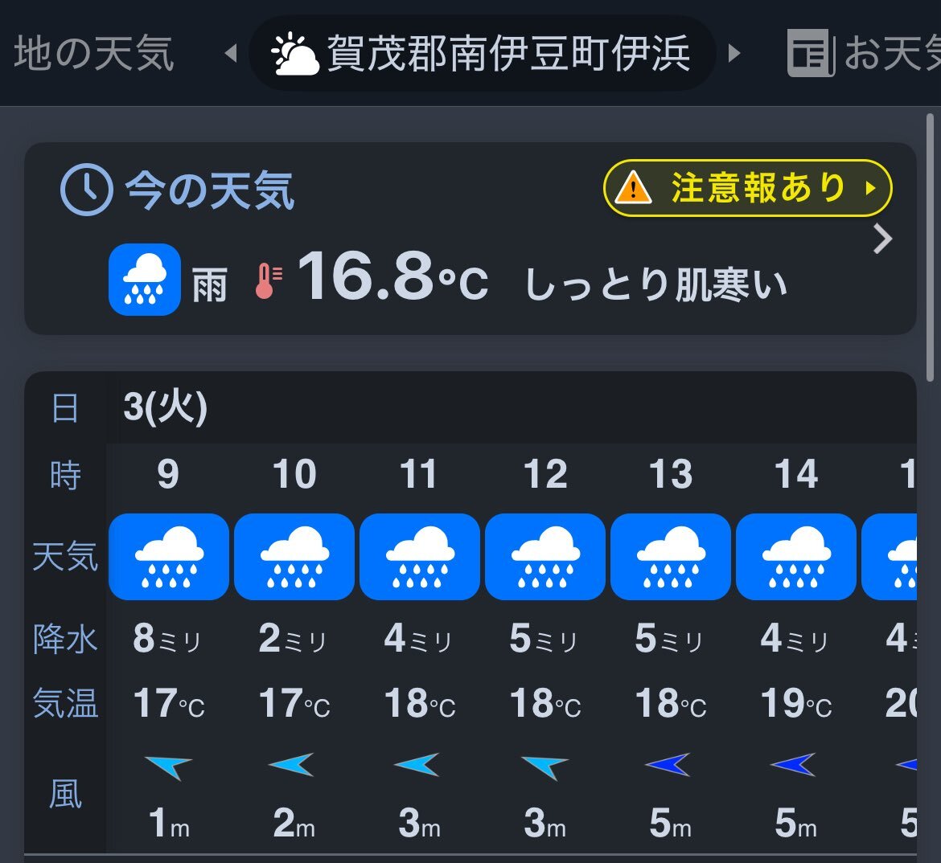Select the 11 o'clock hour column header

coord(419,474)
